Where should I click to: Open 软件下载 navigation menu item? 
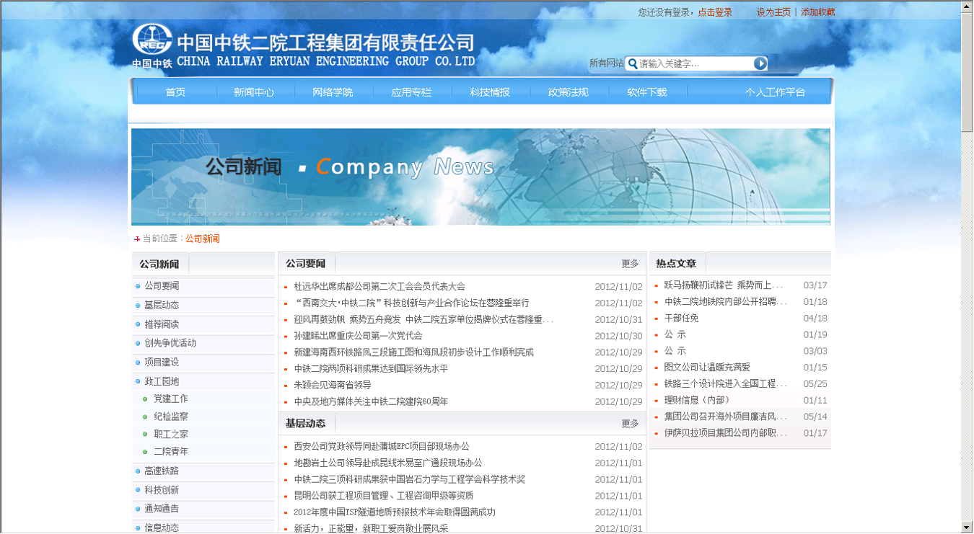(x=646, y=92)
